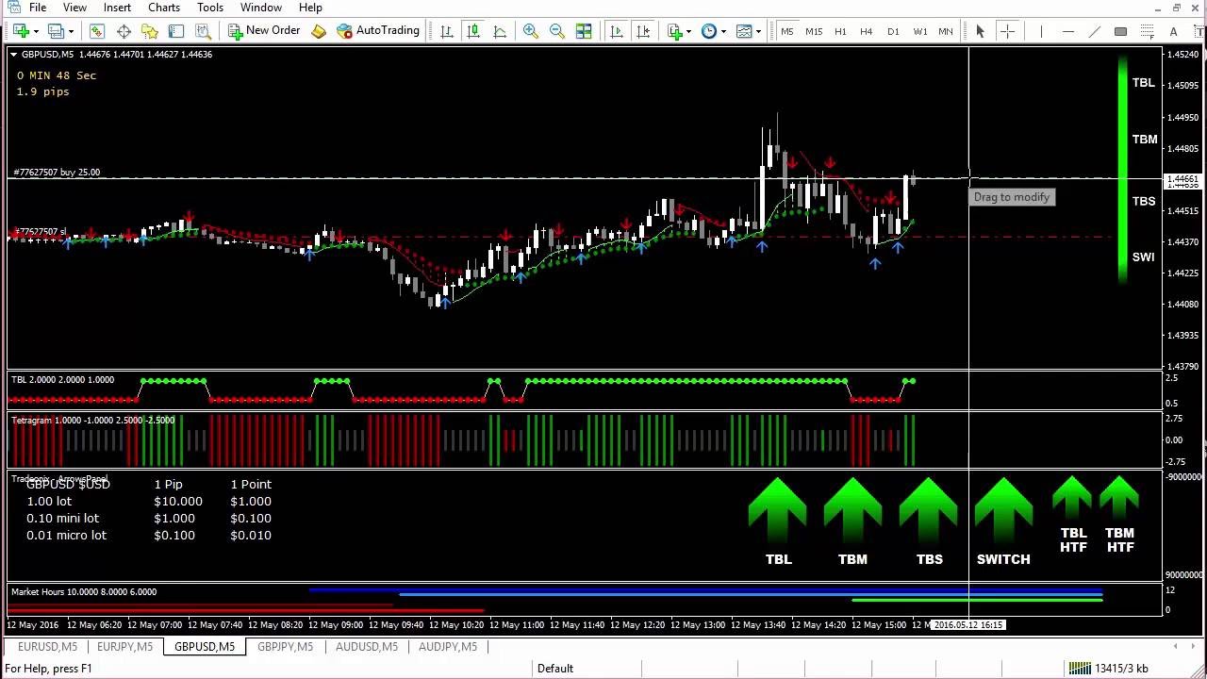1207x679 pixels.
Task: Open the Charts menu
Action: point(164,8)
